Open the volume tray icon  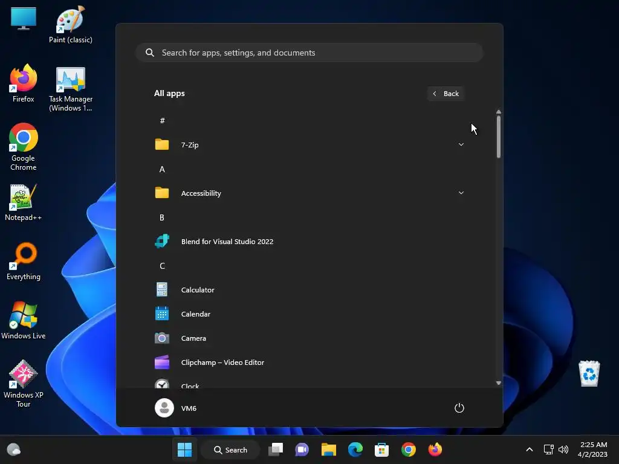[x=563, y=449]
